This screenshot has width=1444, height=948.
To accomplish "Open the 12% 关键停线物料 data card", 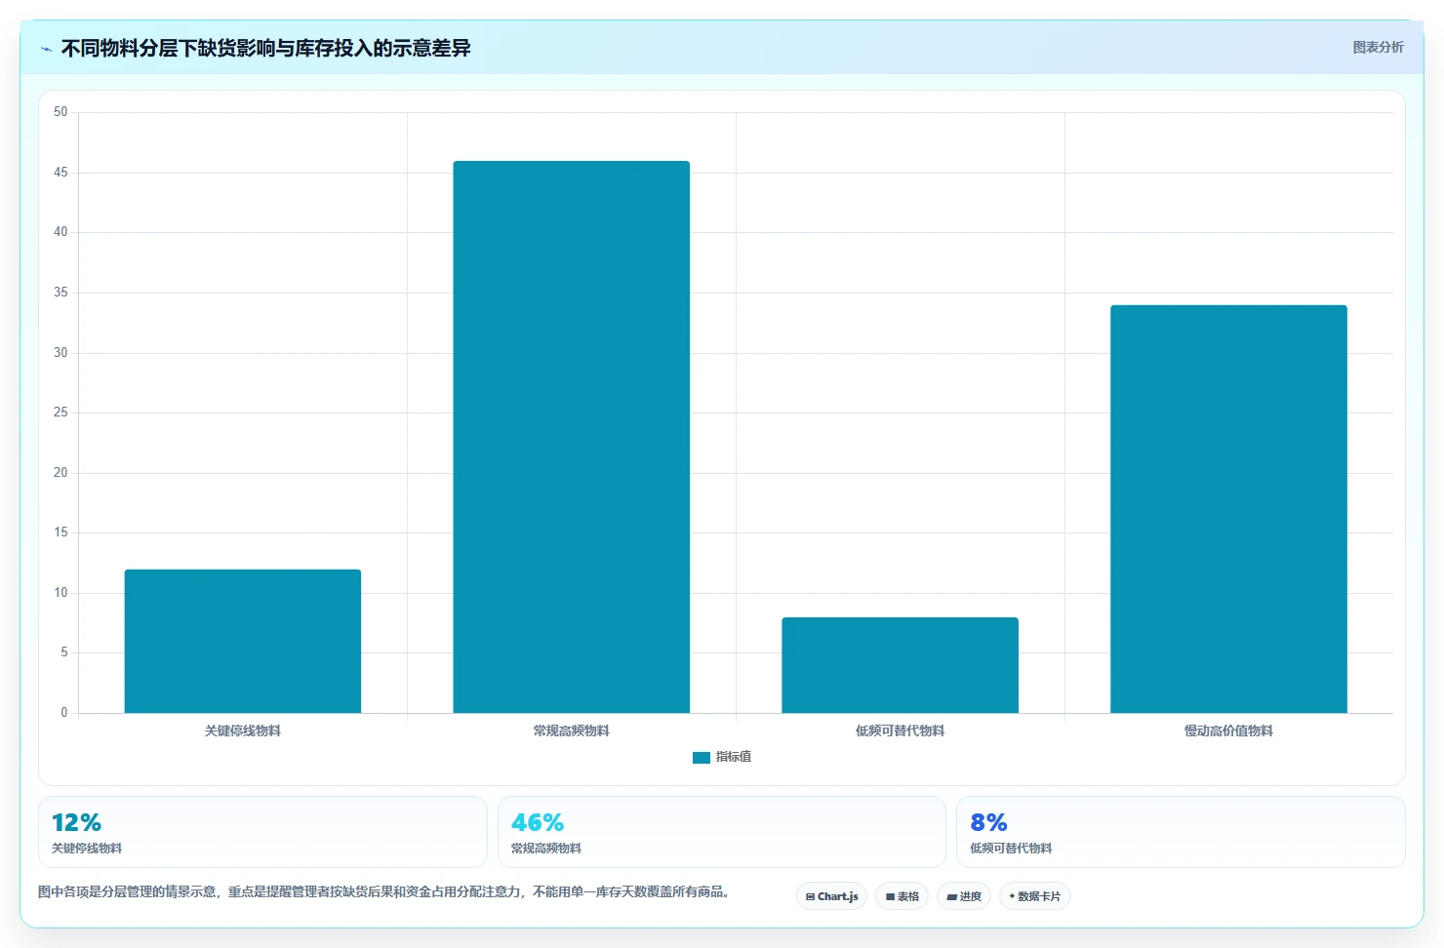I will pos(262,832).
